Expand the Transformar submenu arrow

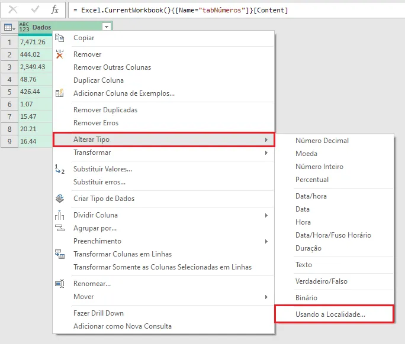click(x=266, y=152)
